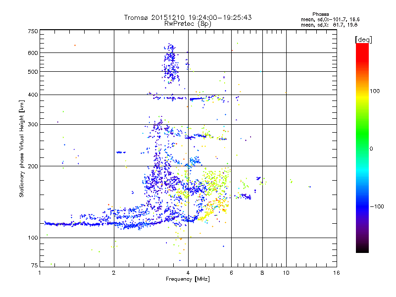Click the plot title 'Tromsø 20151210 19:24:00-19:25:43'
This screenshot has width=396, height=297.
click(188, 17)
